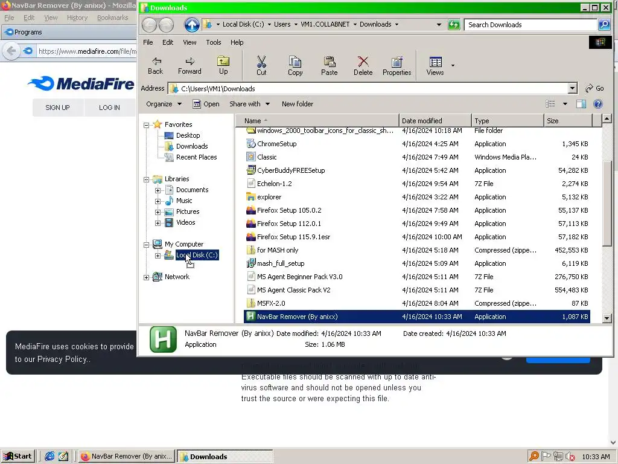Open Internet Explorer from quick launch
This screenshot has width=618, height=464.
click(x=49, y=457)
